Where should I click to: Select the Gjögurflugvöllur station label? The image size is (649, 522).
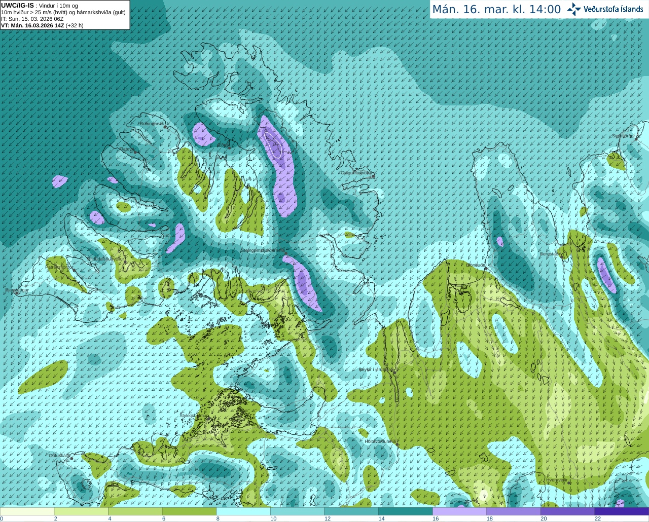pyautogui.click(x=357, y=173)
